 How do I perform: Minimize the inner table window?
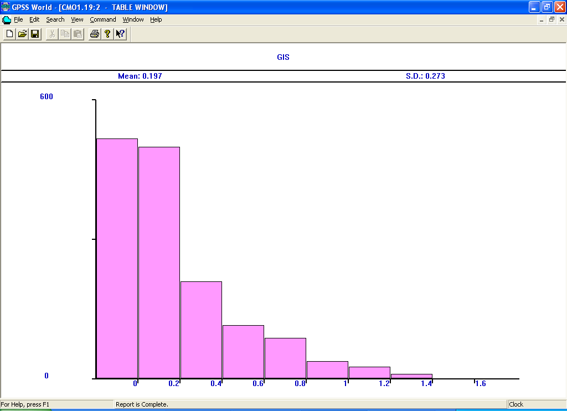[542, 20]
